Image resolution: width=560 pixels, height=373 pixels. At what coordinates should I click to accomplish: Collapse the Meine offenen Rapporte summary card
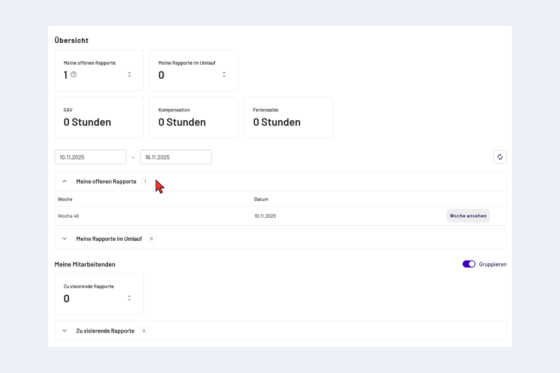129,75
